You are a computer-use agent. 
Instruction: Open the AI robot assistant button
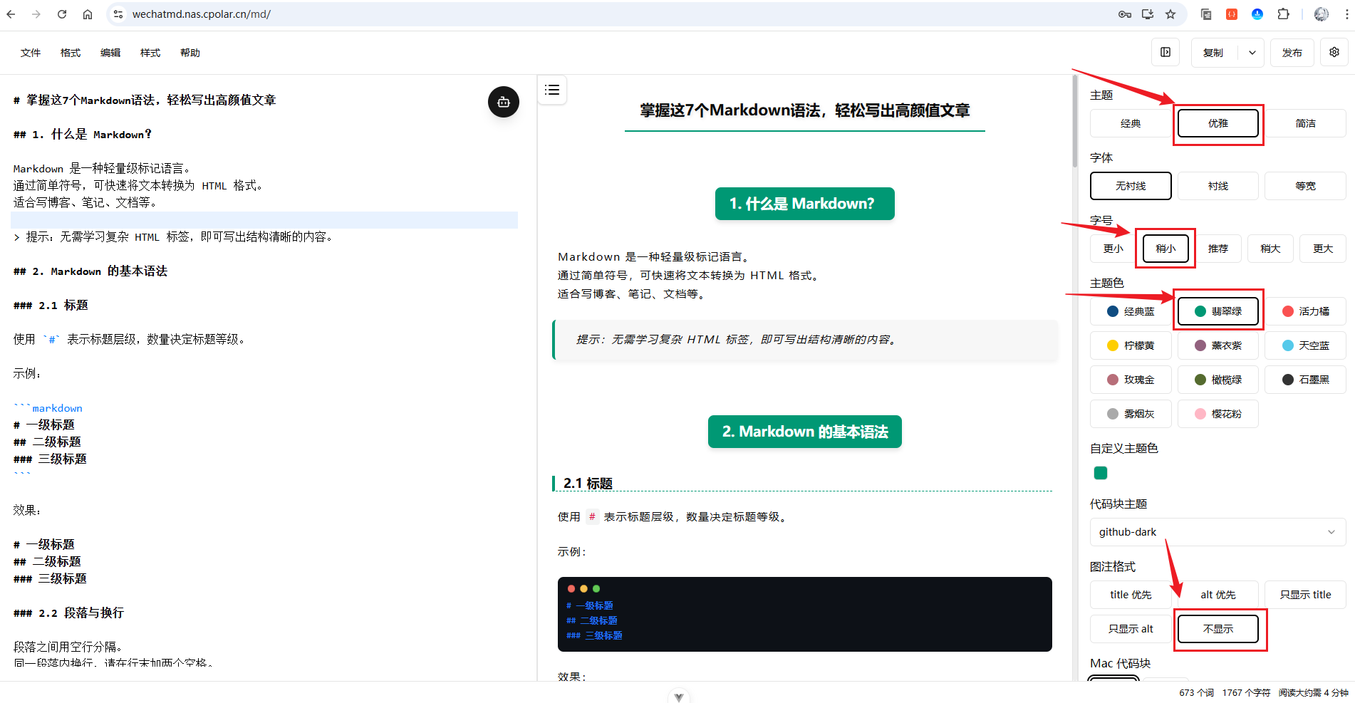(504, 102)
